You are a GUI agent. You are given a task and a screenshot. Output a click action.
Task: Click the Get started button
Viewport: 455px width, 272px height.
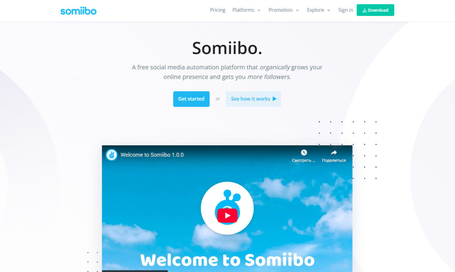pos(191,99)
